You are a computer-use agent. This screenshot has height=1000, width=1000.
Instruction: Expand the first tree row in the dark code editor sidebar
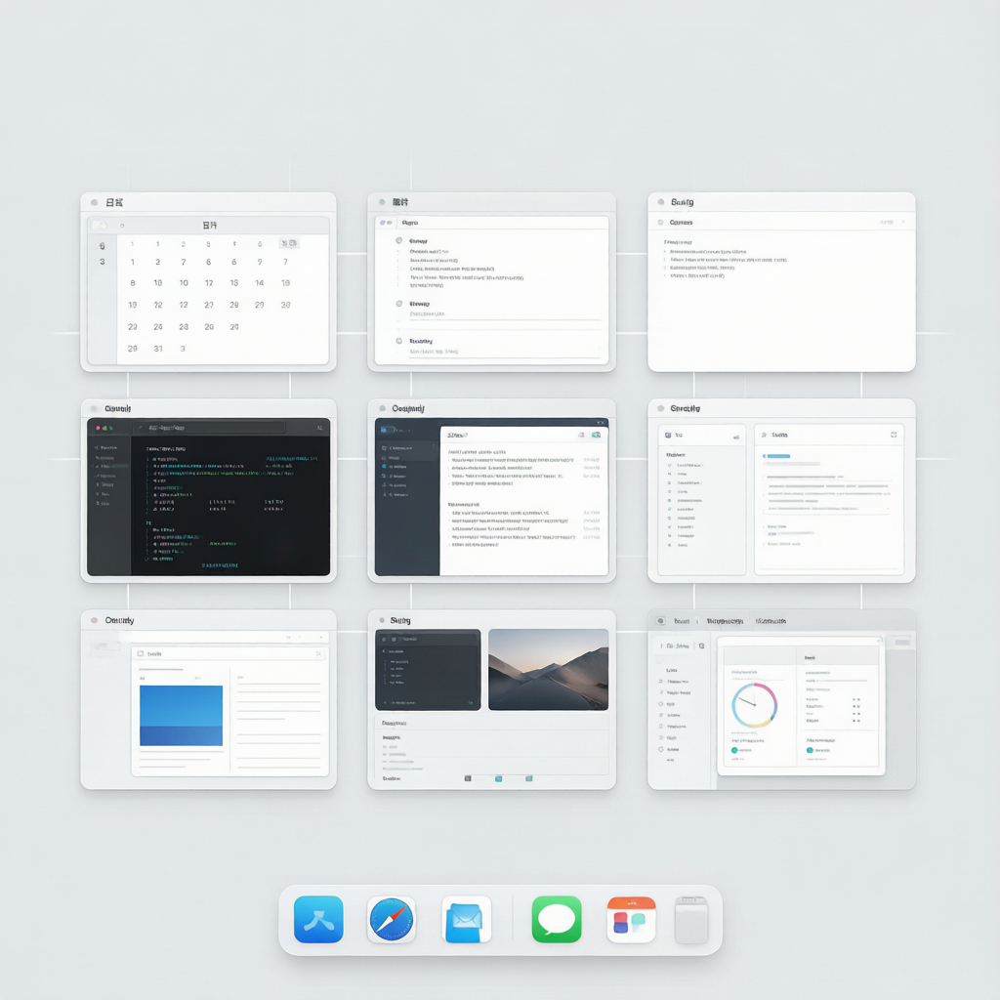click(107, 447)
